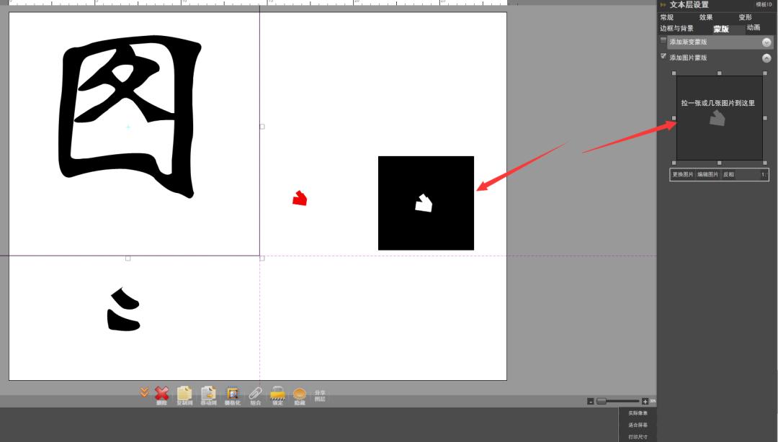Click the zoom out minus icon

point(591,401)
